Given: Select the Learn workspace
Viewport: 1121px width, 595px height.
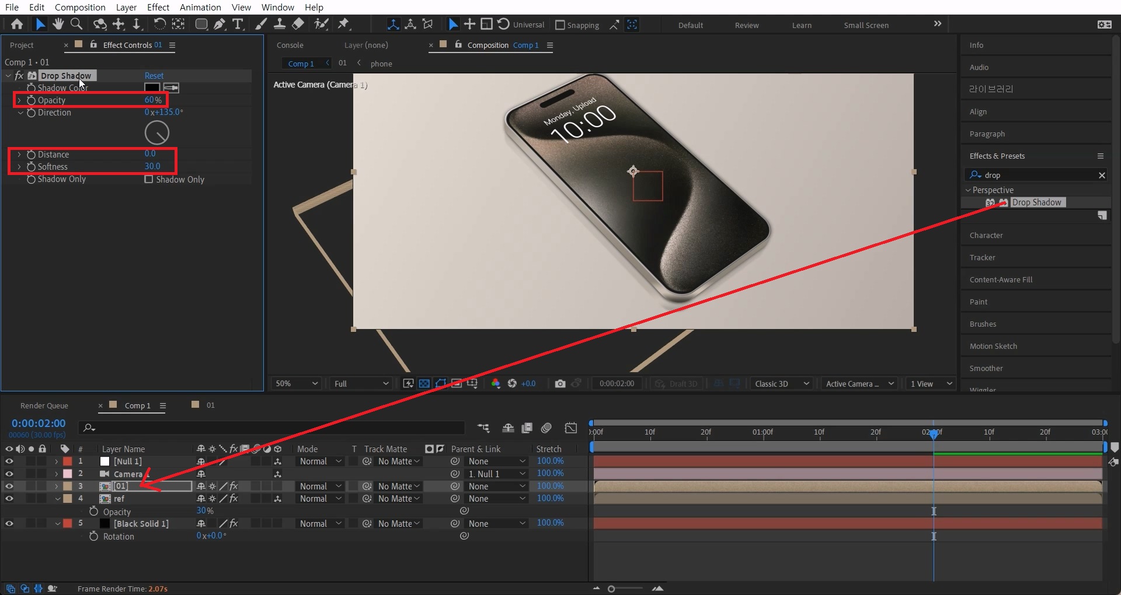Looking at the screenshot, I should (x=802, y=25).
